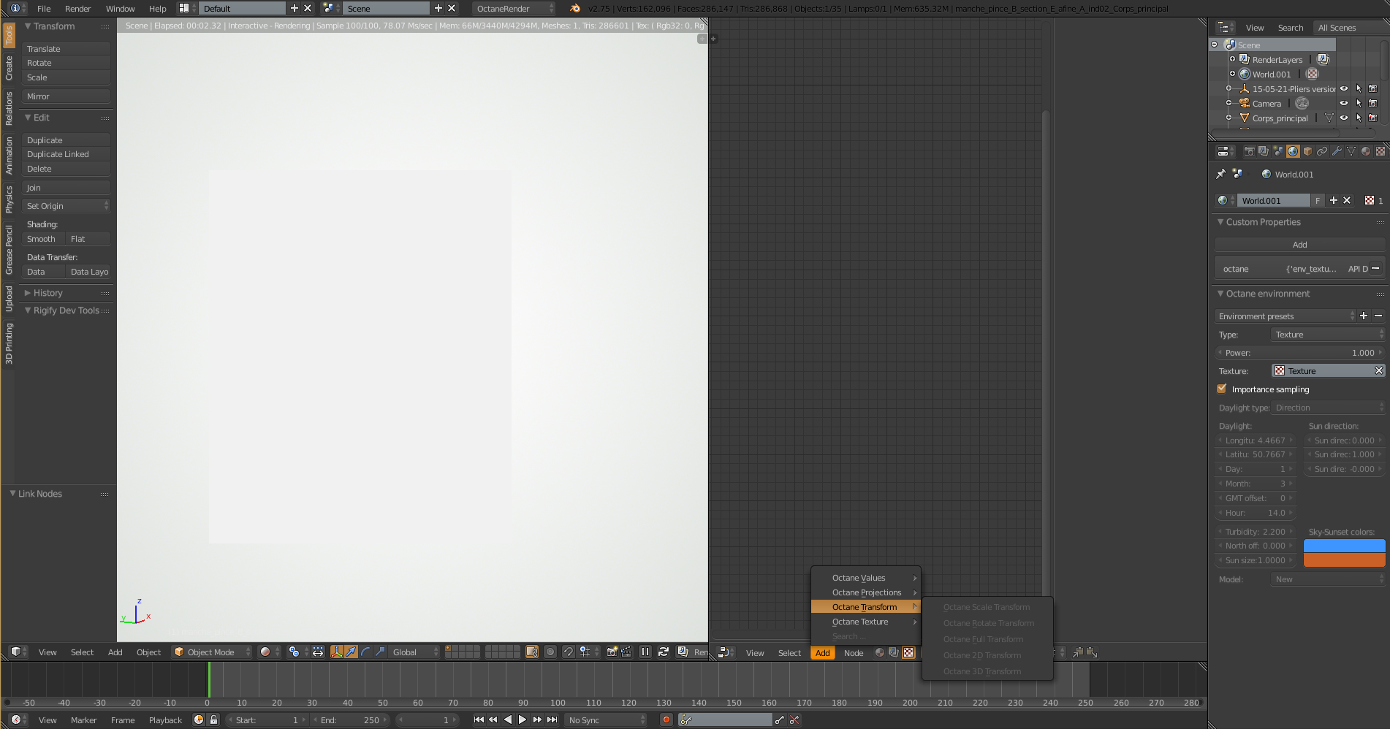The width and height of the screenshot is (1390, 729).
Task: Open the Set Origin dropdown
Action: 66,206
